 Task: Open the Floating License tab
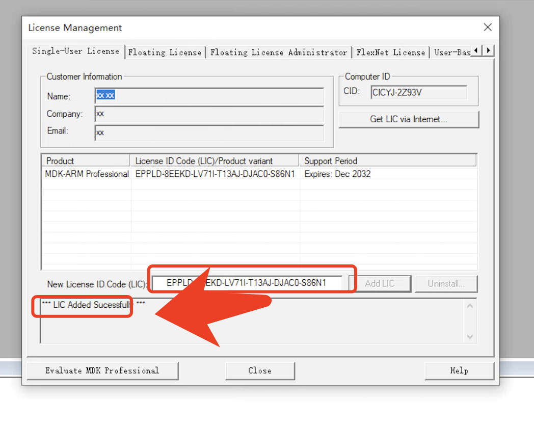click(x=165, y=52)
